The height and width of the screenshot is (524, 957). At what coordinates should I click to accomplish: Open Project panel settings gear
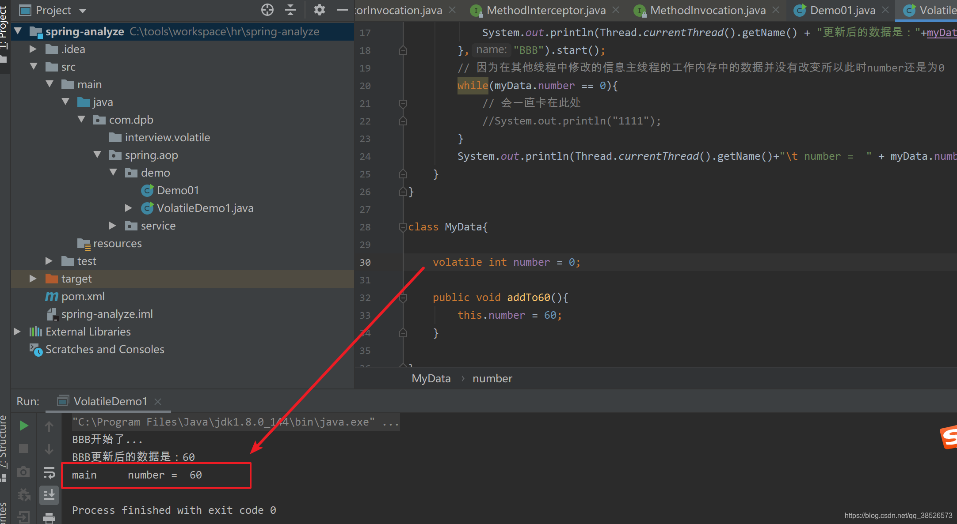point(319,10)
